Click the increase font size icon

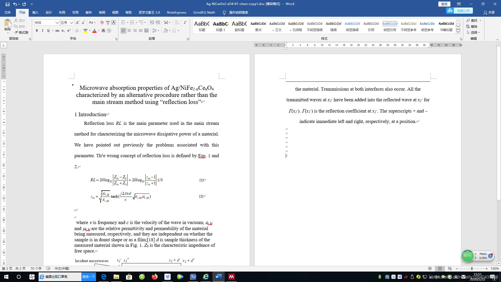[x=77, y=23]
